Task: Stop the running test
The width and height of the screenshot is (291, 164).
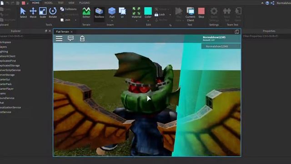Action: click(201, 13)
